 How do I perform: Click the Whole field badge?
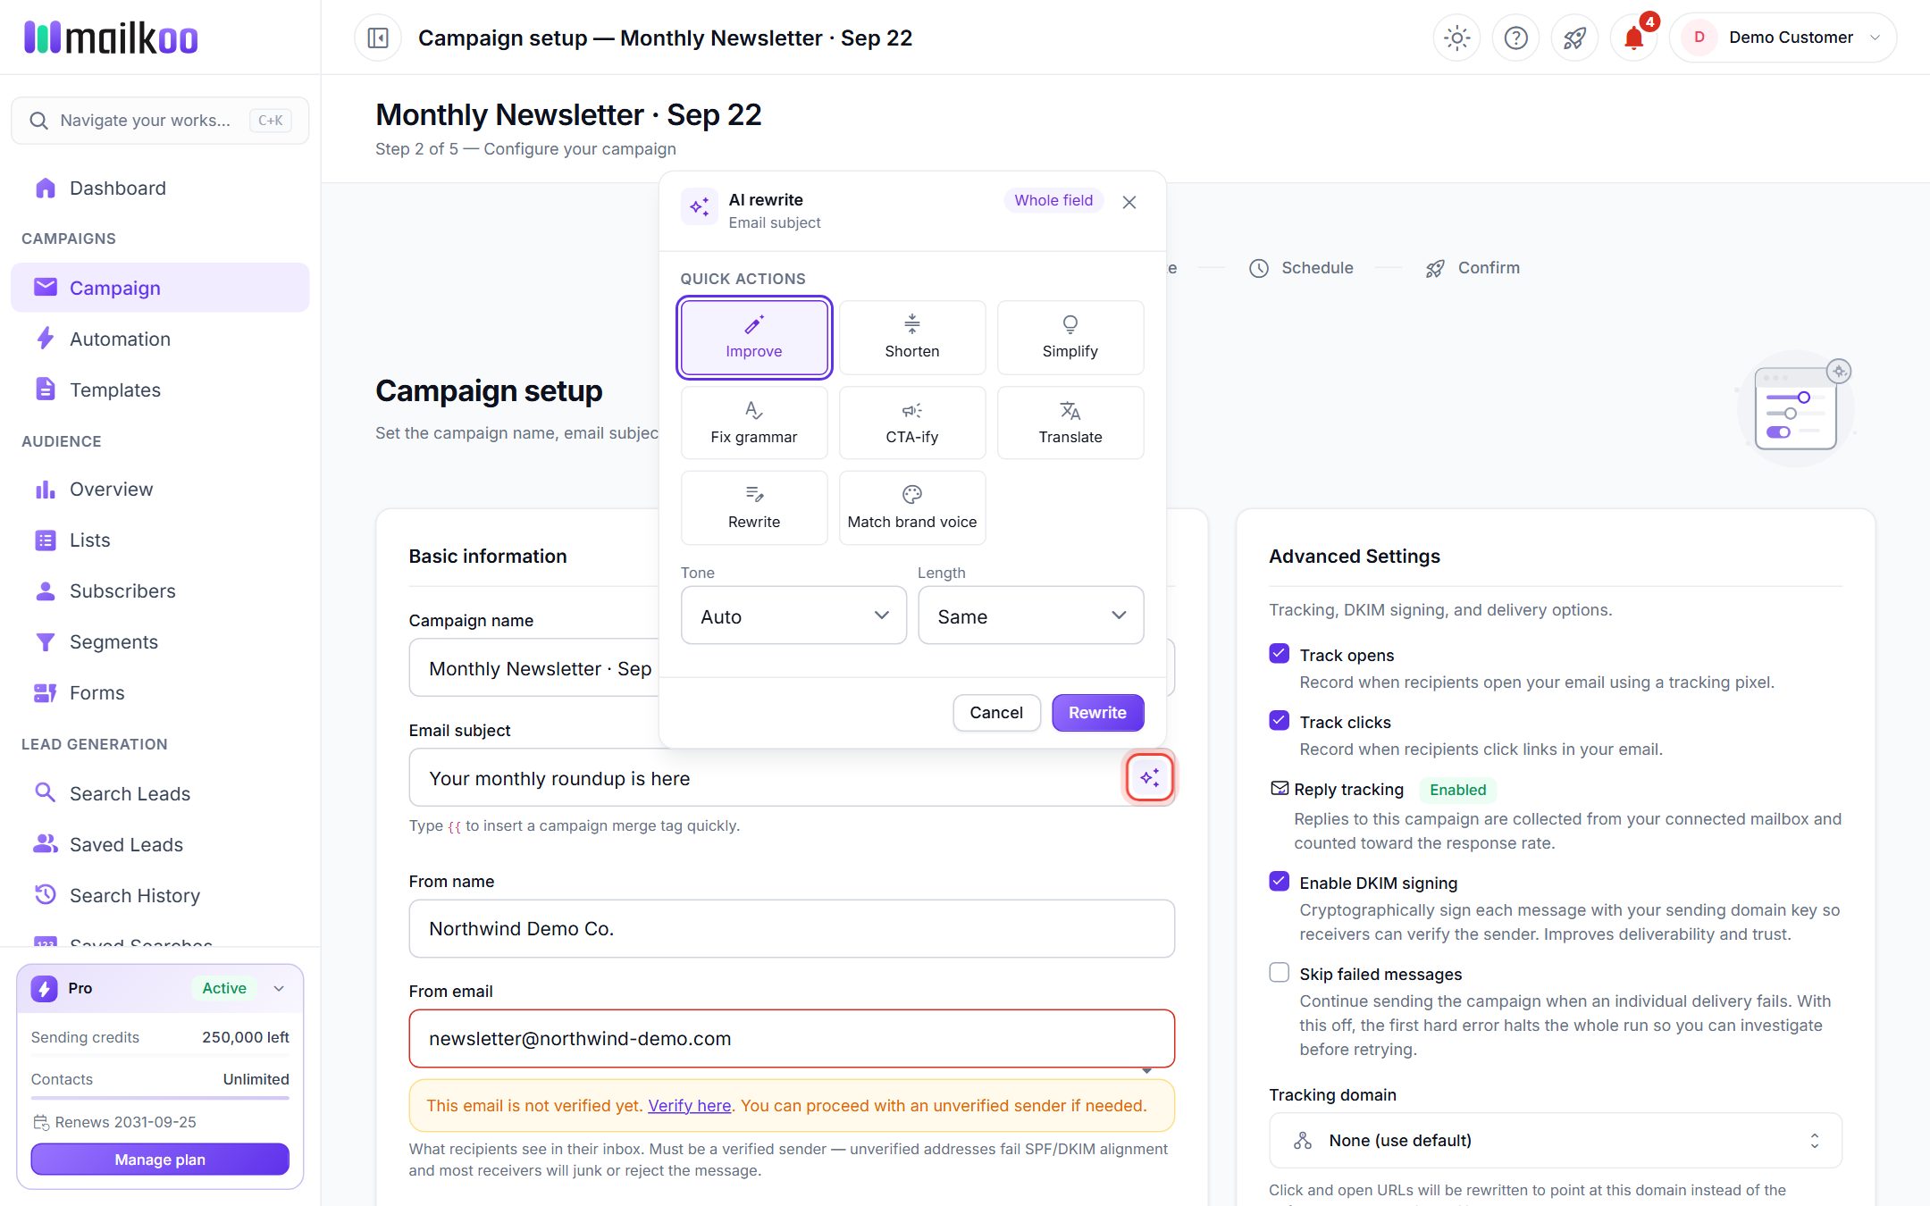click(x=1053, y=200)
